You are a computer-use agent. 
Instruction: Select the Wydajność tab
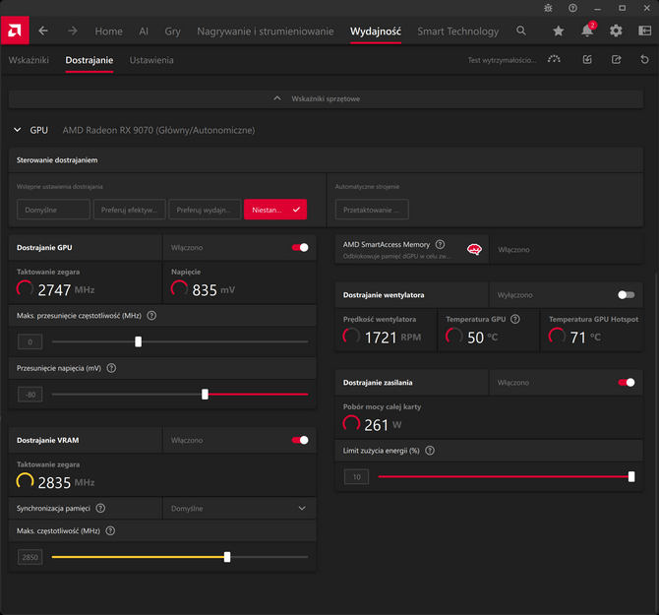376,31
